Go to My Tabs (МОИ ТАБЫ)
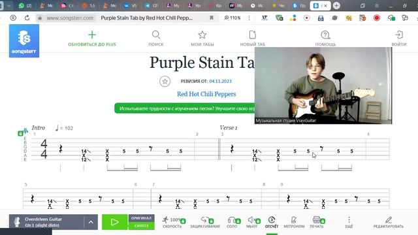418x235 pixels. (202, 39)
